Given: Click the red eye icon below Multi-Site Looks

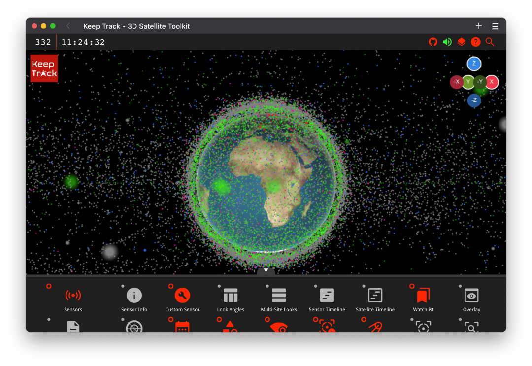Looking at the screenshot, I should coord(278,327).
